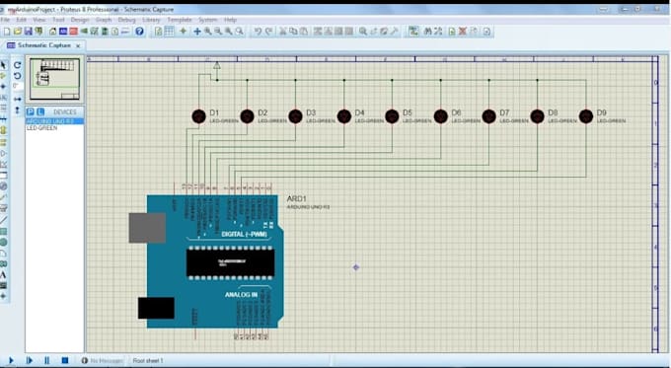Click the Step simulation button

[29, 361]
